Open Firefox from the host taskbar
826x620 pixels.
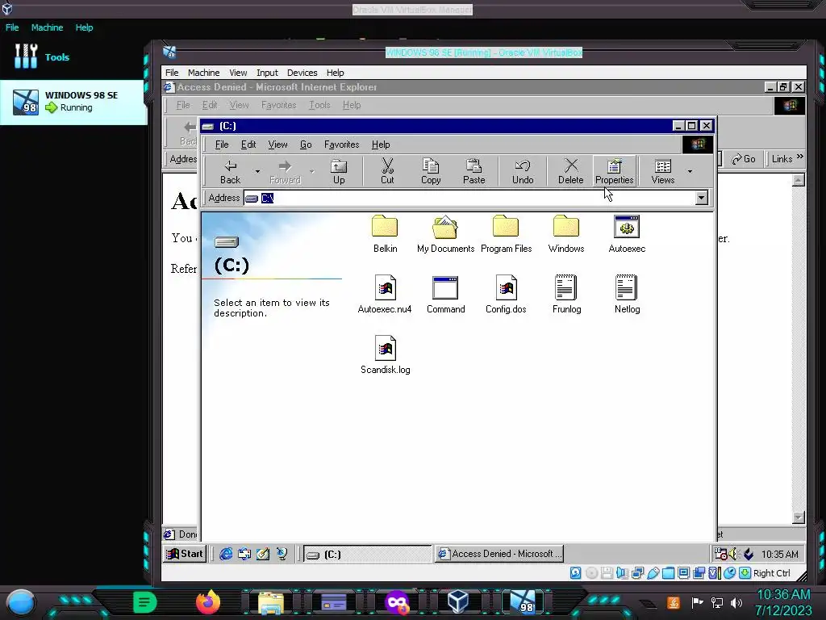click(207, 602)
